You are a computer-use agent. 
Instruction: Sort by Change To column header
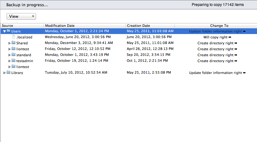pos(216,26)
